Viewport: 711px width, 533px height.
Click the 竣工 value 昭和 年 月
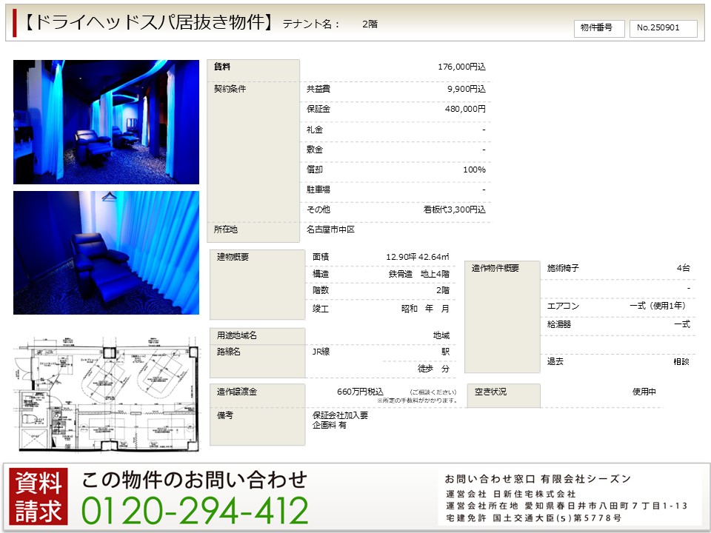pos(425,309)
